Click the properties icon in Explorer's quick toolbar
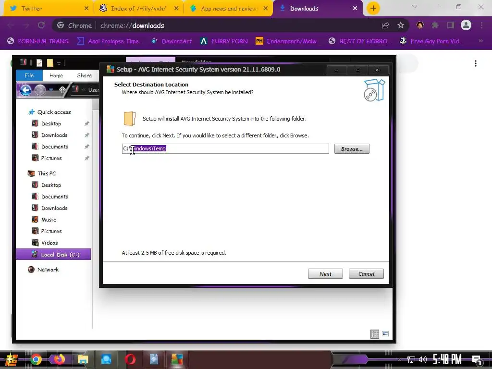Screen dimensions: 492x369 [x=39, y=63]
